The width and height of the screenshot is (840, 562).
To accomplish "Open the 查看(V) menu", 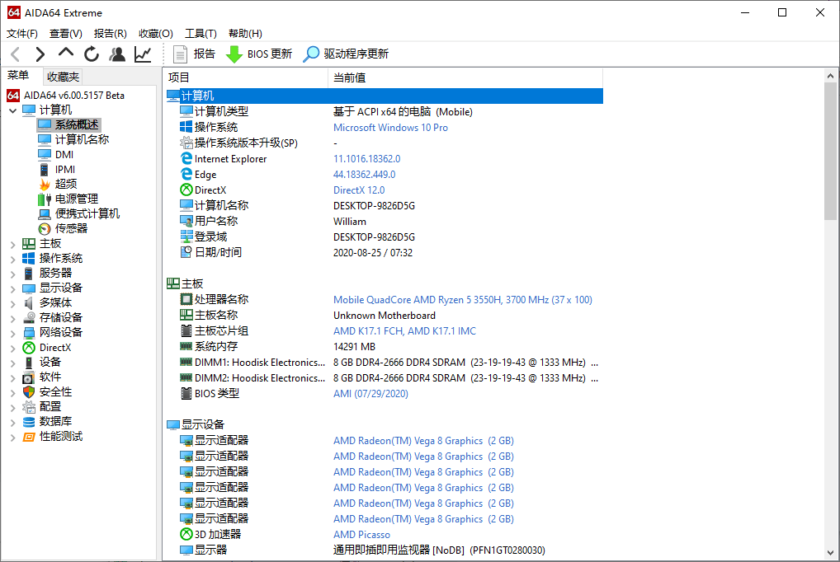I will point(66,34).
